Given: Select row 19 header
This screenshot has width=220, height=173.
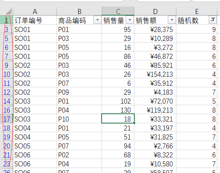Looking at the screenshot, I should pyautogui.click(x=7, y=137).
